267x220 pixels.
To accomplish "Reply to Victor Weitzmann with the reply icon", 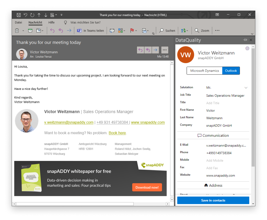I will click(x=140, y=50).
